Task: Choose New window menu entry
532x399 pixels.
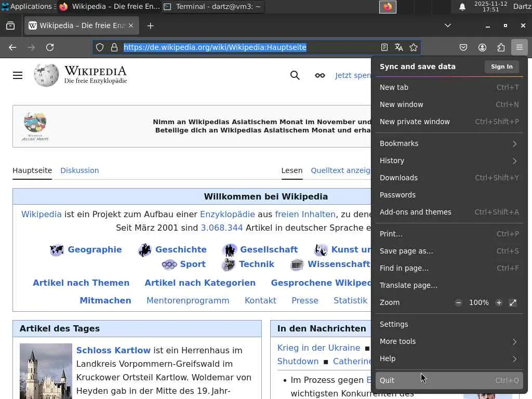Action: click(x=449, y=104)
